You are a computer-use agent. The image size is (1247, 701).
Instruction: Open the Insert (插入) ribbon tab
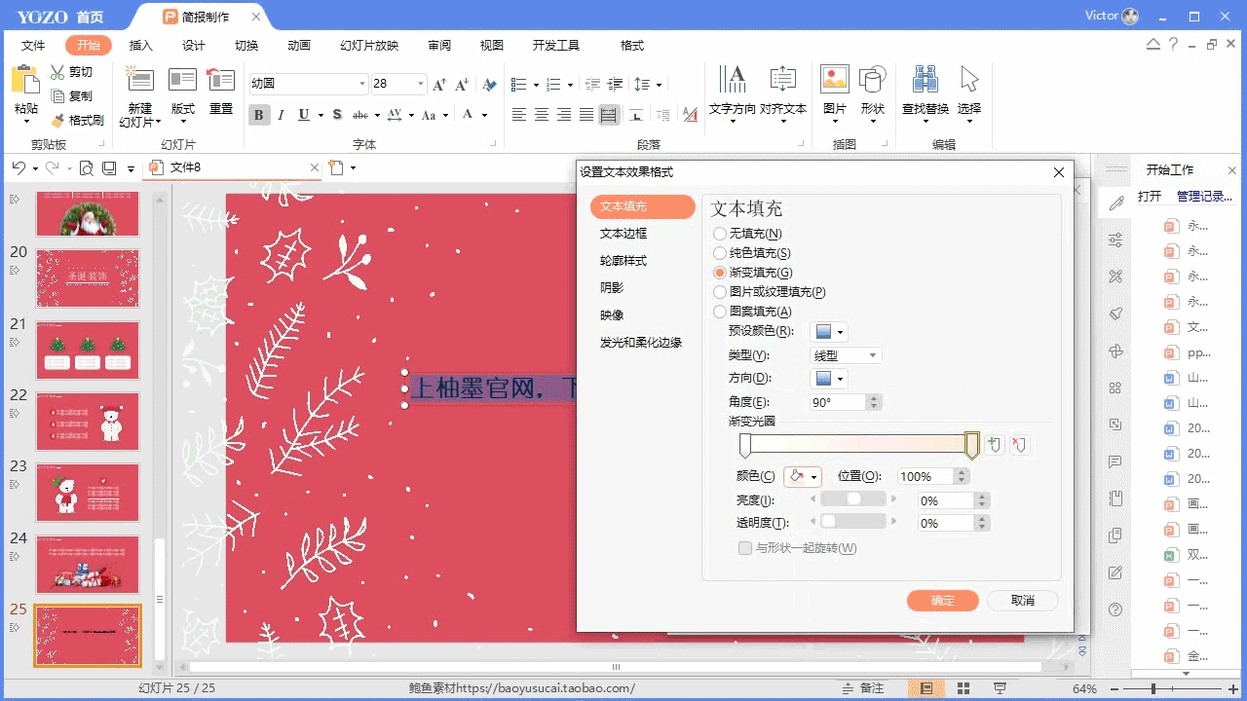(141, 46)
